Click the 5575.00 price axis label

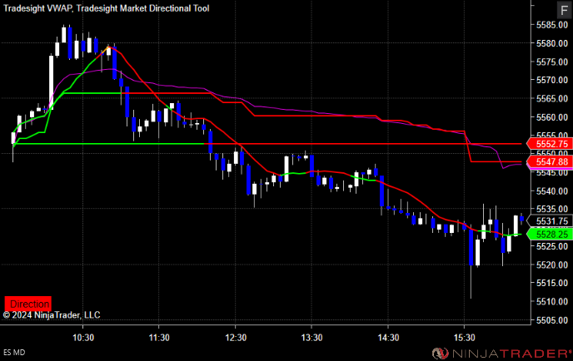(x=552, y=62)
